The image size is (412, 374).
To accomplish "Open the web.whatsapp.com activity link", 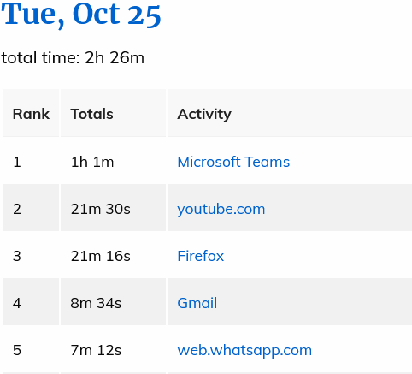I will pyautogui.click(x=244, y=351).
